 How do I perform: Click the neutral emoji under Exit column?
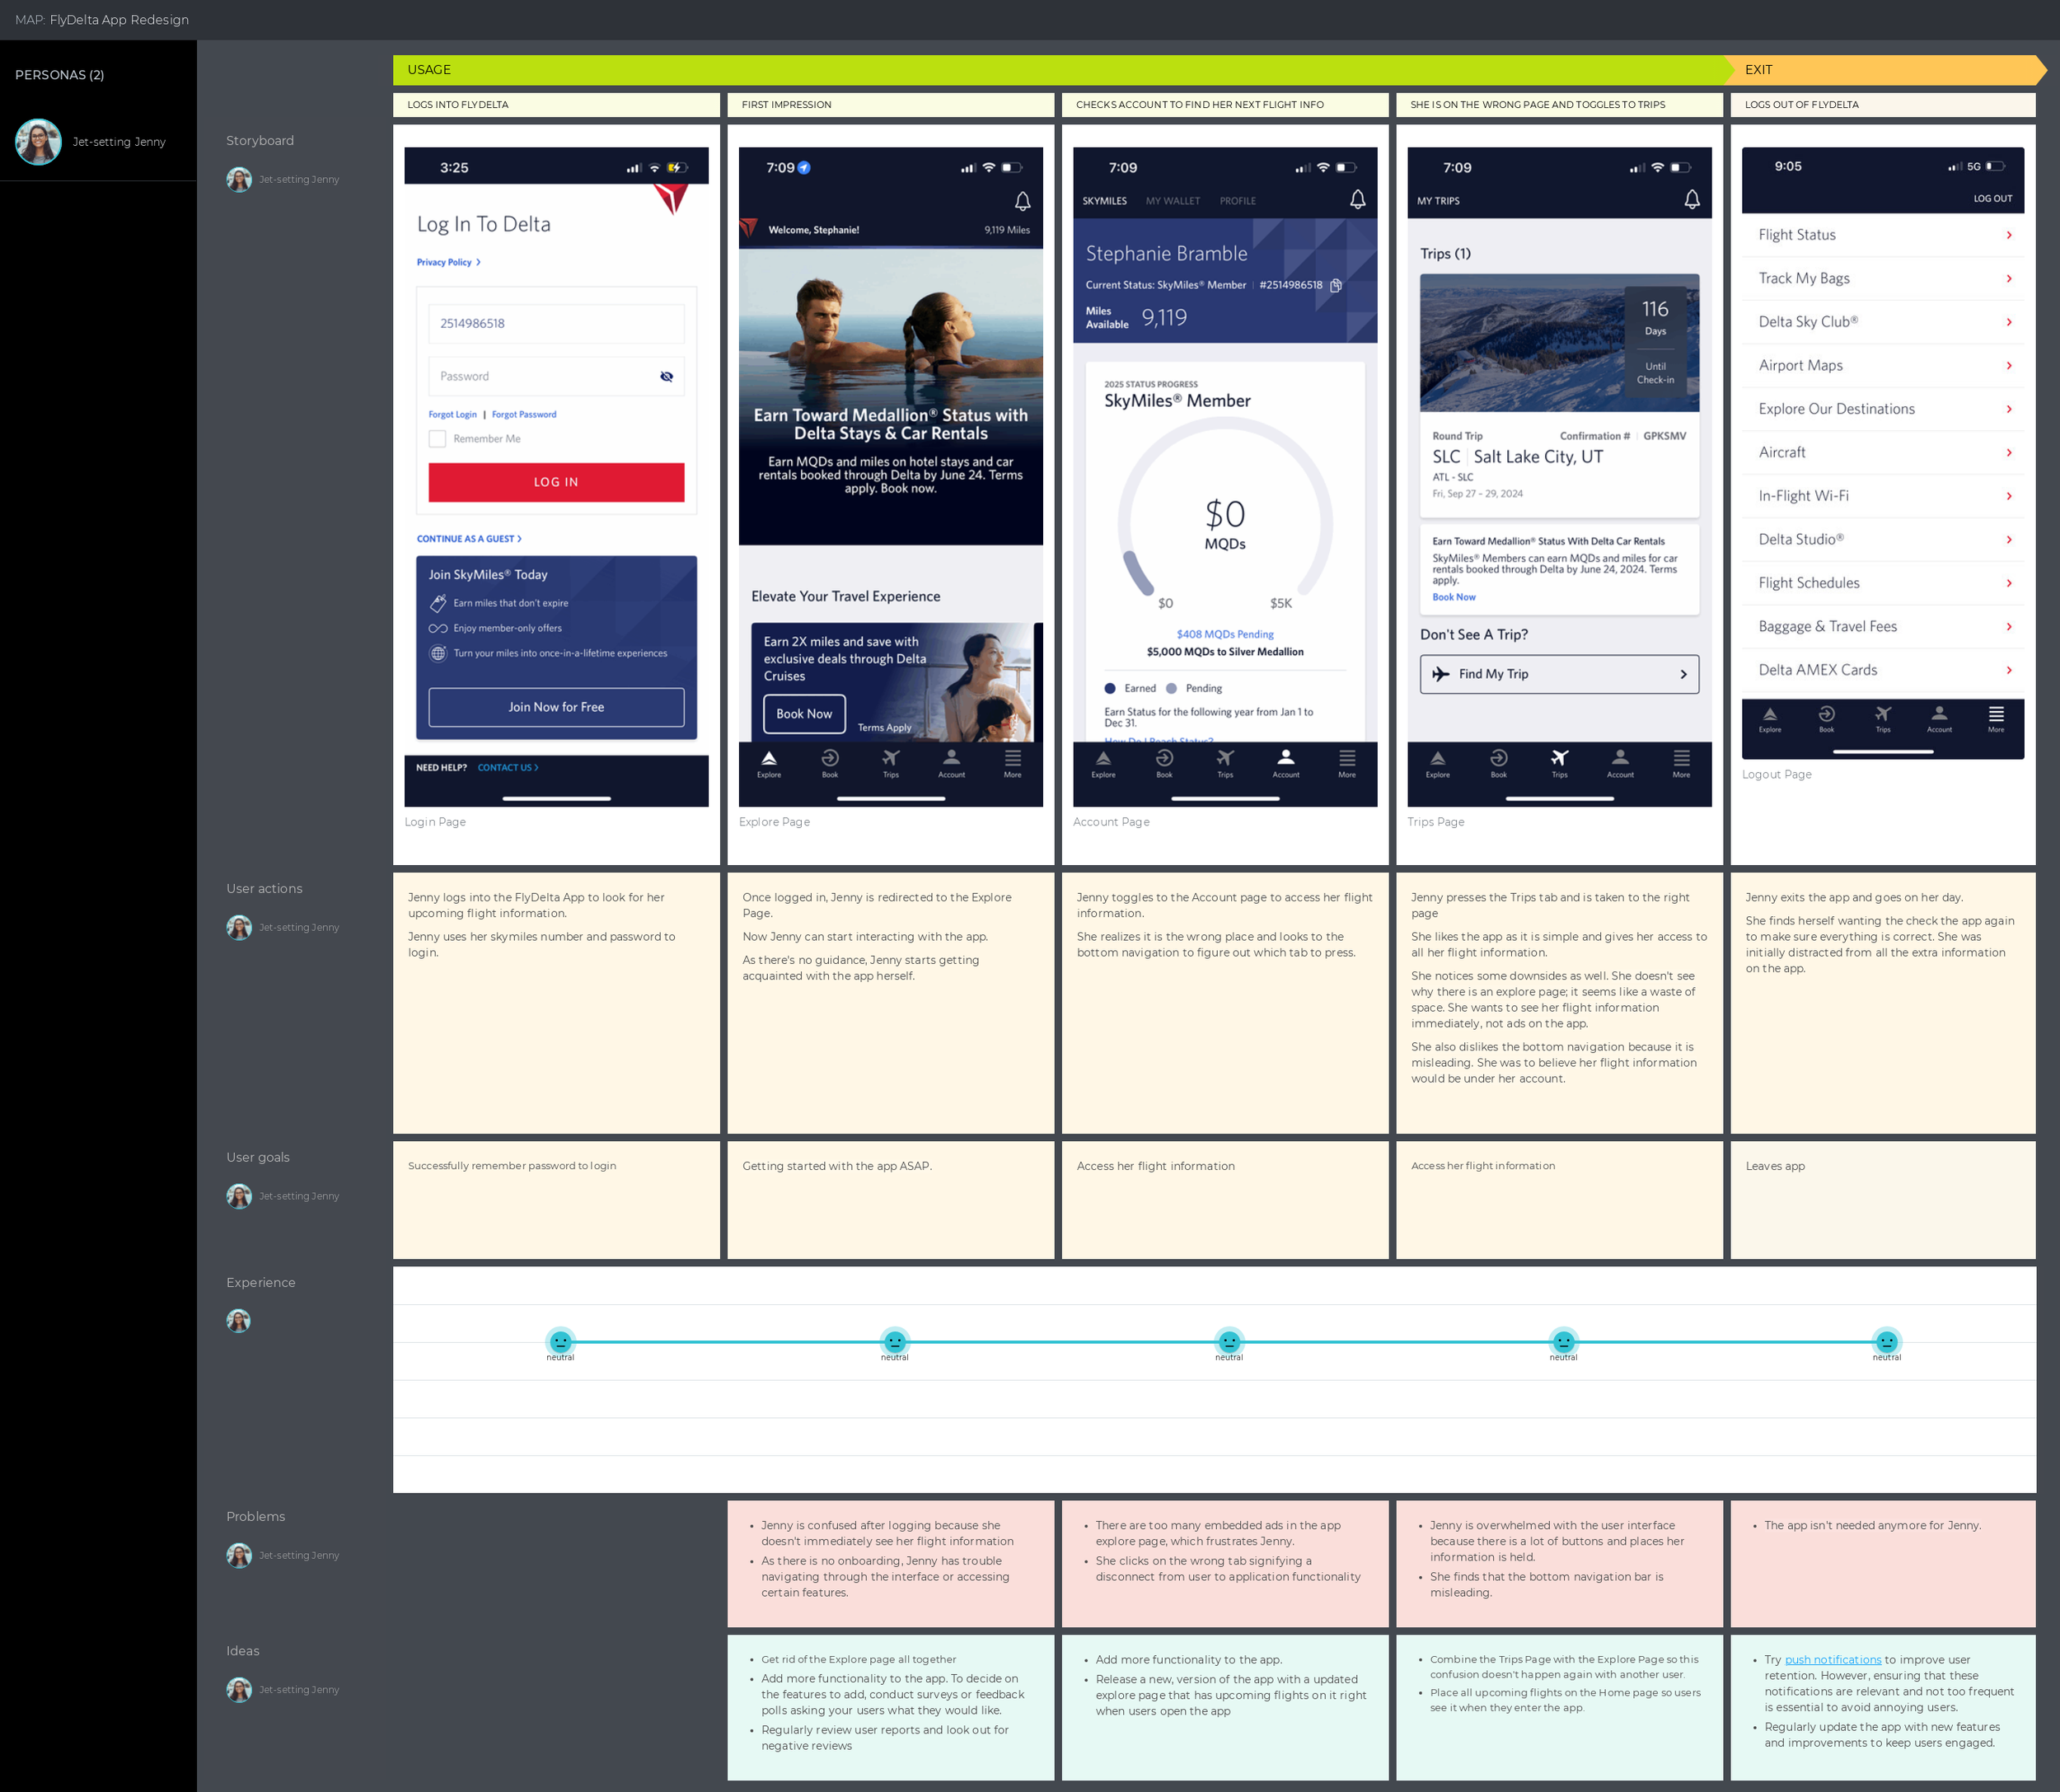click(x=1886, y=1342)
